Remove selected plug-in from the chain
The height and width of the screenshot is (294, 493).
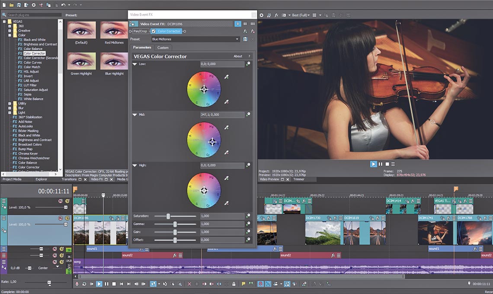tap(253, 31)
